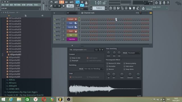Screen dimensions: 182x102
Task: Enable Remove DC offset
Action: (107, 63)
